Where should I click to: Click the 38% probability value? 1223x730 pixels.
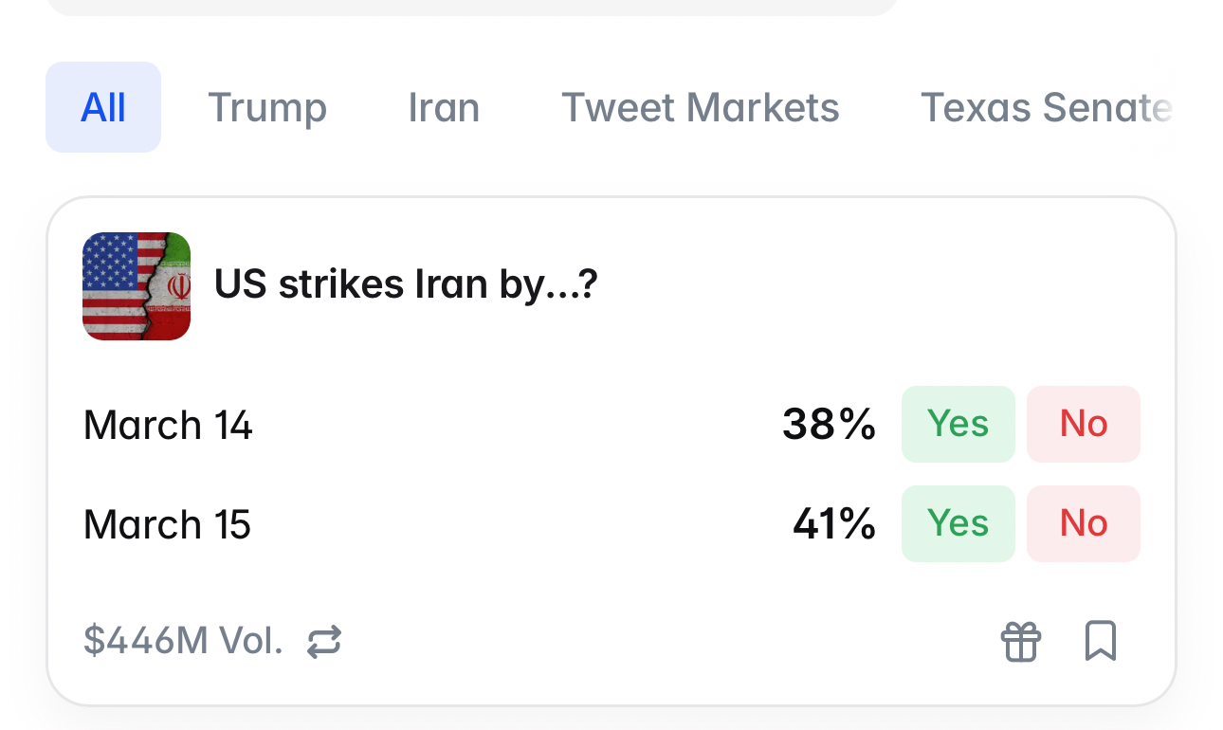pos(829,425)
